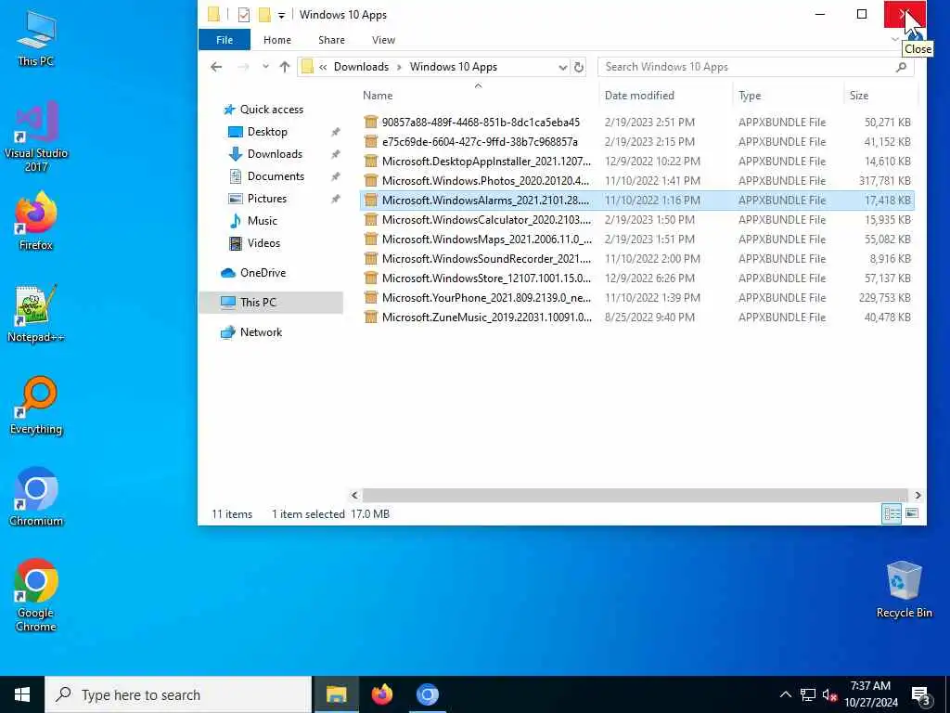The width and height of the screenshot is (950, 713).
Task: Select the Notepad++ desktop shortcut
Action: [36, 314]
